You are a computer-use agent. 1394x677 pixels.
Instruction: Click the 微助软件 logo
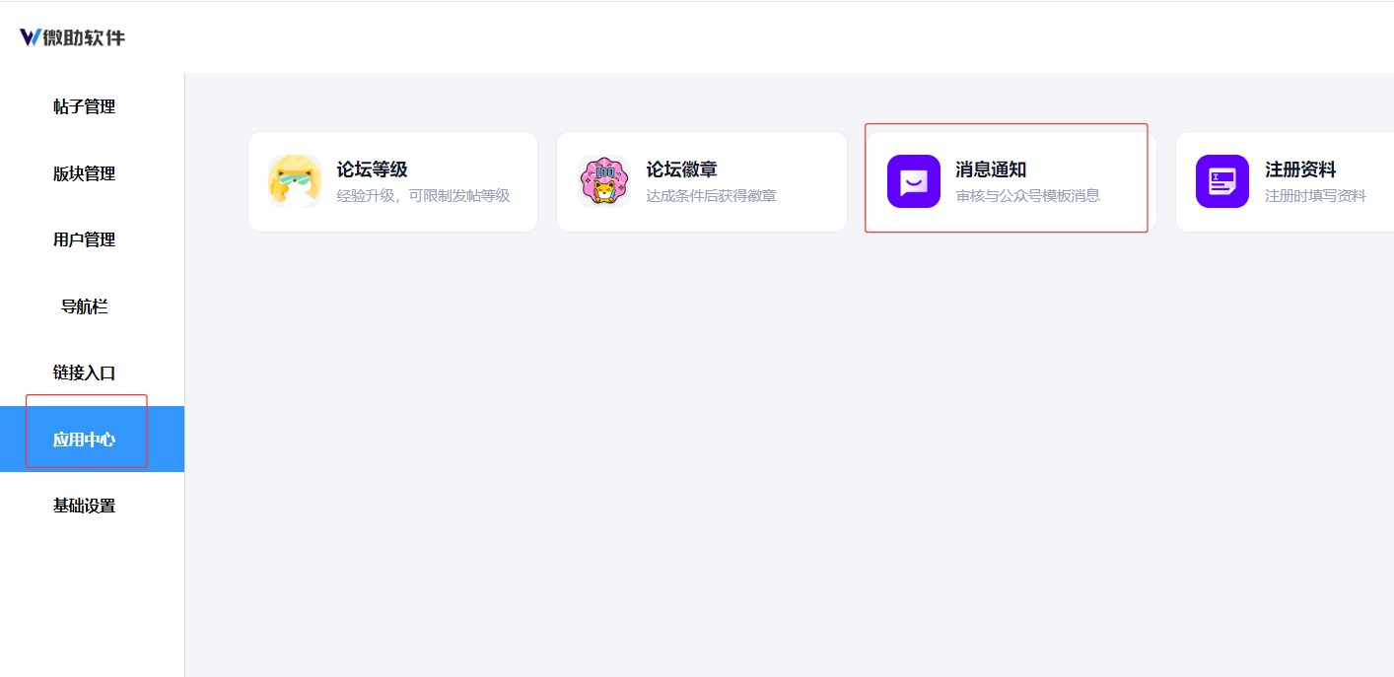point(72,37)
